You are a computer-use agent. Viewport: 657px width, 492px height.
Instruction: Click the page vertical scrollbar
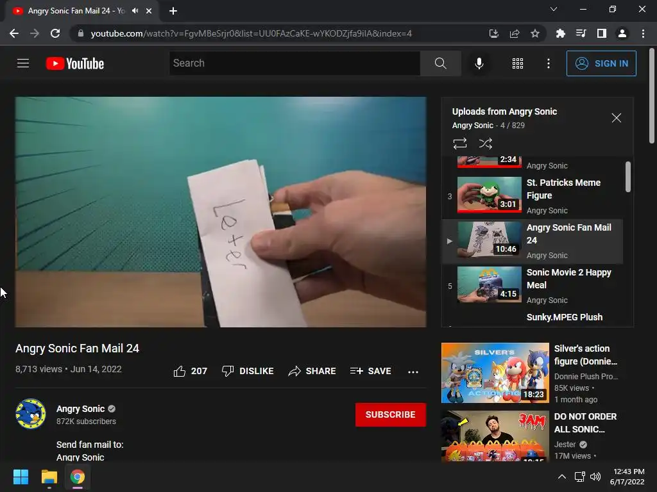[x=652, y=96]
